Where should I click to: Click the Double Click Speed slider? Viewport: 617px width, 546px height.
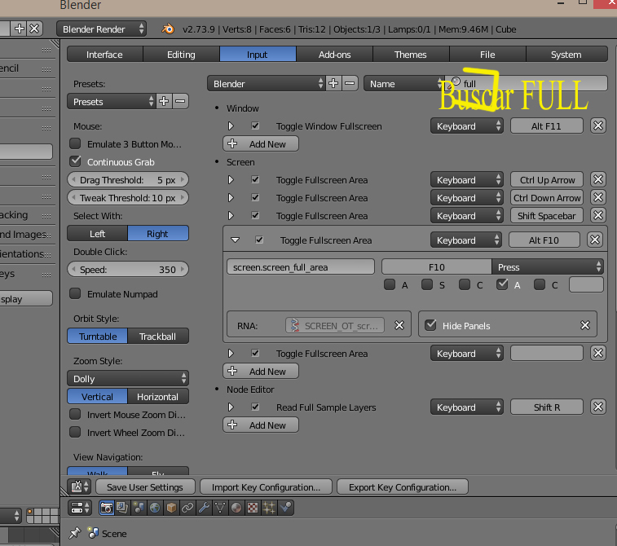click(128, 270)
